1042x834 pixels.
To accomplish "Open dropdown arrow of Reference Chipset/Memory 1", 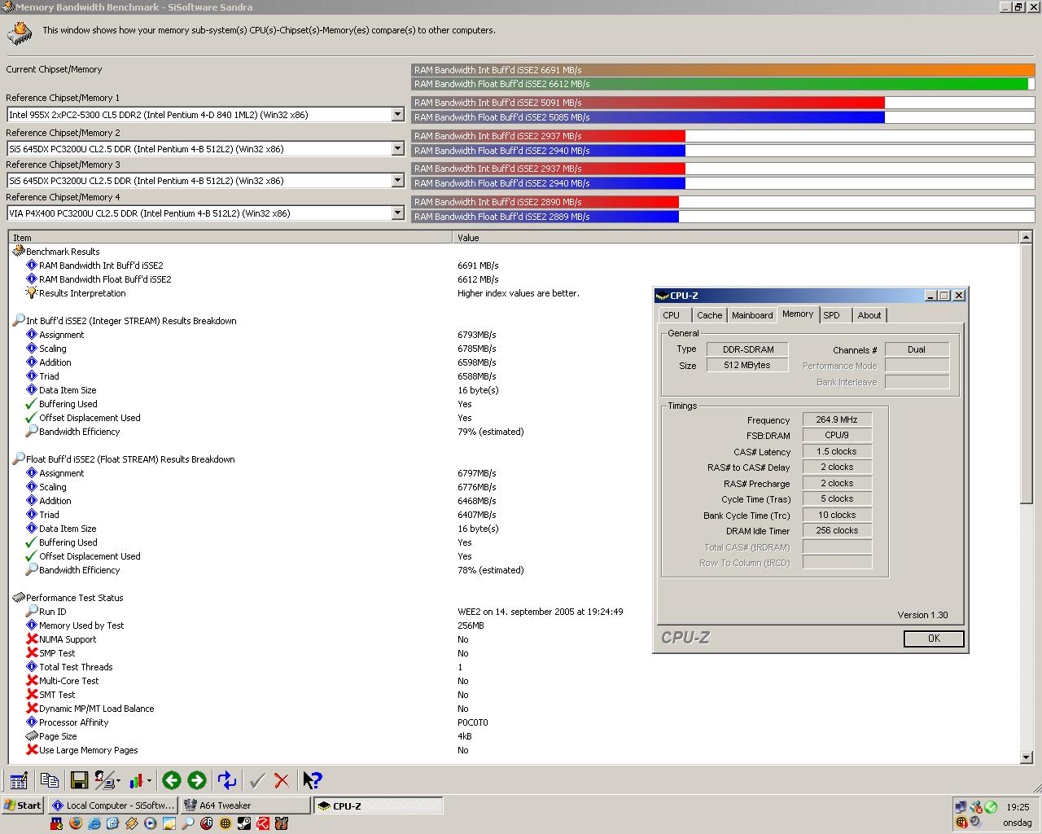I will (x=398, y=115).
